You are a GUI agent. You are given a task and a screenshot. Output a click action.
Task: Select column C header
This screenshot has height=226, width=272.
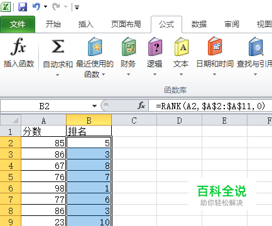134,121
